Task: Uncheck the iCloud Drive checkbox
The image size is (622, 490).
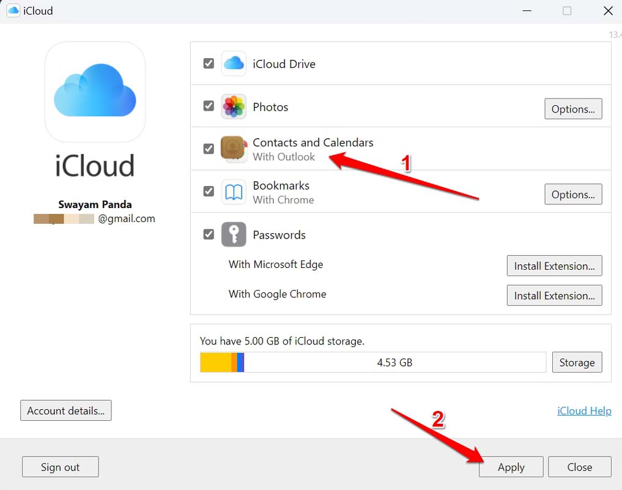Action: (x=209, y=63)
